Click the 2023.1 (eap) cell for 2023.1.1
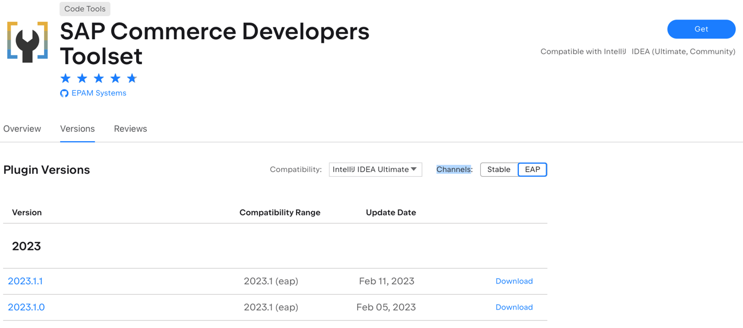This screenshot has width=743, height=328. point(271,281)
